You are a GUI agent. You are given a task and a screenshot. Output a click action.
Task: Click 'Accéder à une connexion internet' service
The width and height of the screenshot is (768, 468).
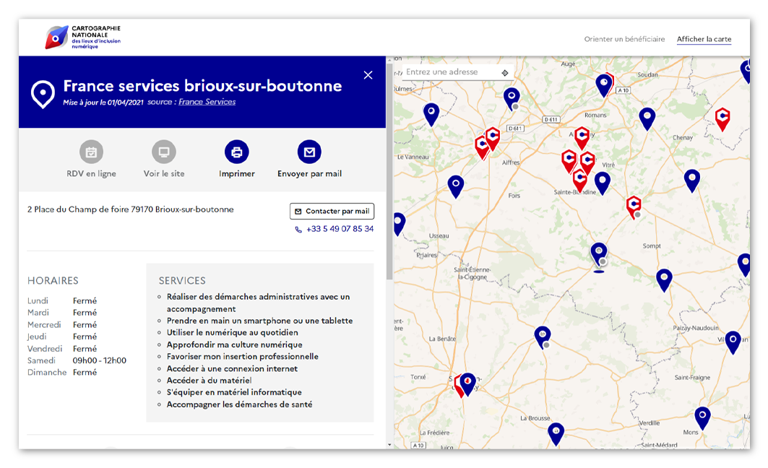pyautogui.click(x=232, y=368)
